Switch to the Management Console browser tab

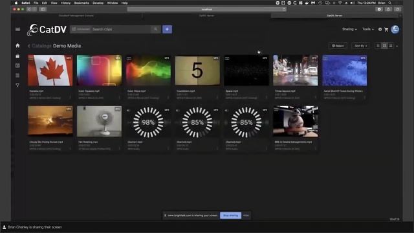pos(76,16)
